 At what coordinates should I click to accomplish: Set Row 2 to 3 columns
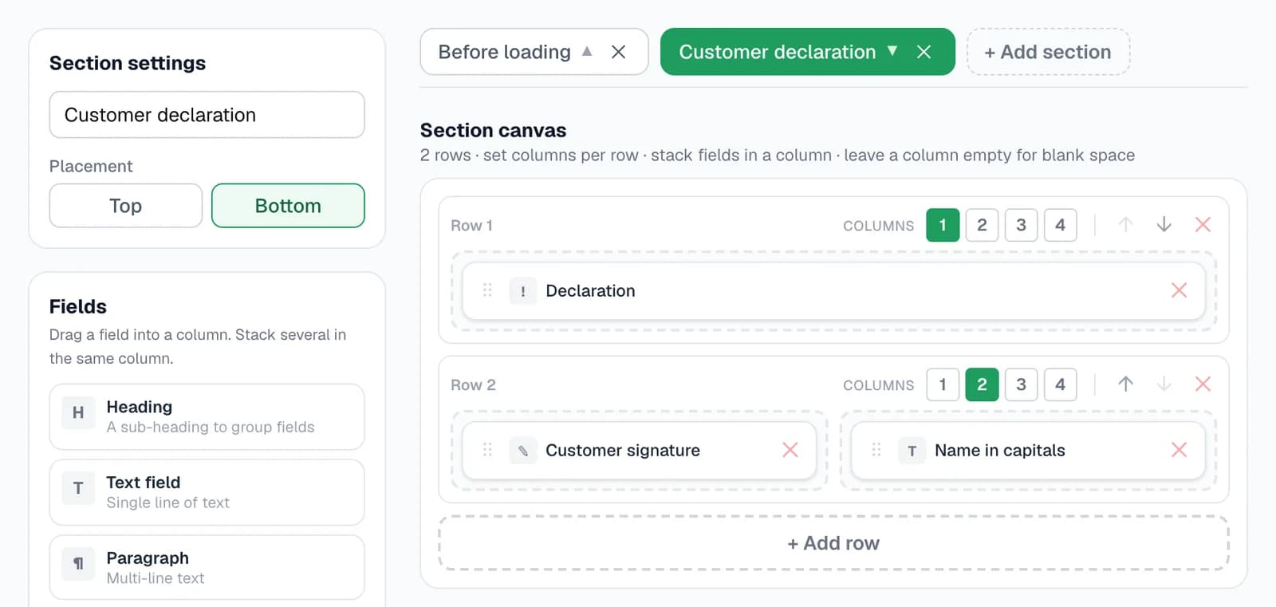coord(1021,384)
